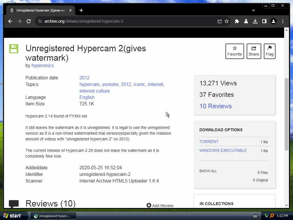Image resolution: width=293 pixels, height=220 pixels.
Task: Click the page vertical scrollbar thumb
Action: tap(286, 114)
